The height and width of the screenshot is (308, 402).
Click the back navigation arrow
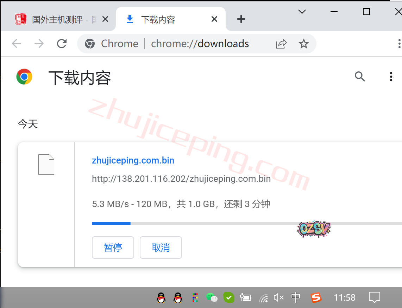[x=17, y=44]
